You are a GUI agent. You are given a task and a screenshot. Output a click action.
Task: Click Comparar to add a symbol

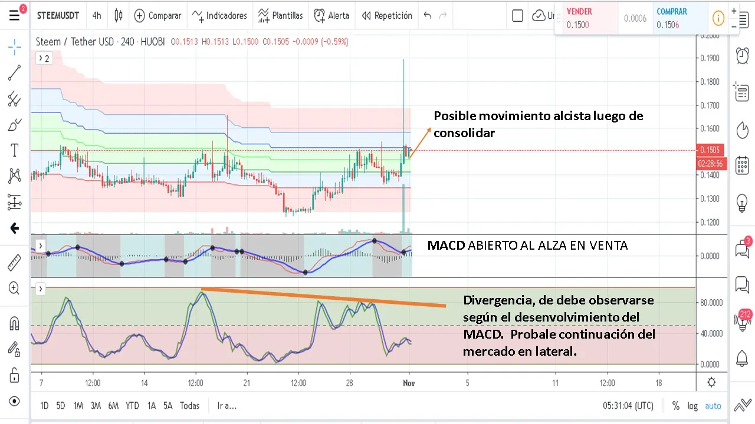pyautogui.click(x=157, y=16)
